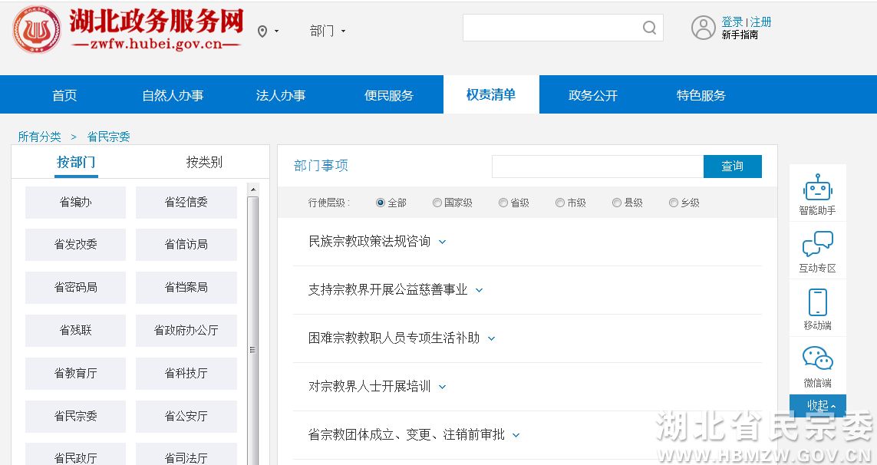
Task: Select the 国家级 radio button
Action: pos(437,203)
